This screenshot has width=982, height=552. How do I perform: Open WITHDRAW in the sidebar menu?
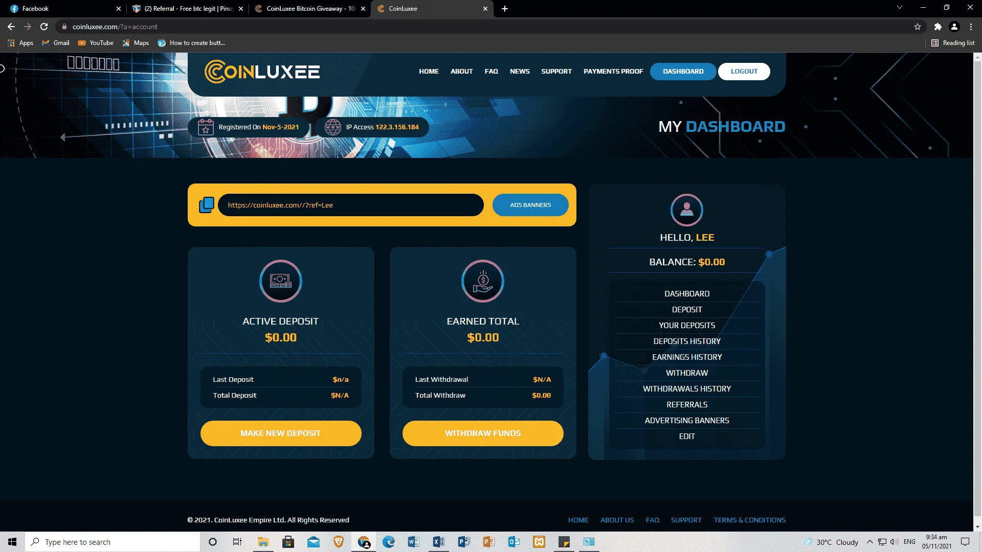click(x=687, y=373)
